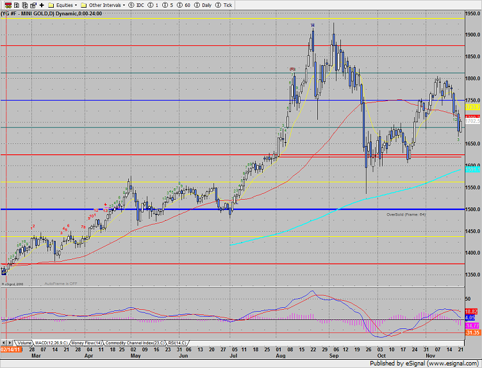Click the Nov month label on time axis
This screenshot has height=368, width=482.
[x=430, y=356]
